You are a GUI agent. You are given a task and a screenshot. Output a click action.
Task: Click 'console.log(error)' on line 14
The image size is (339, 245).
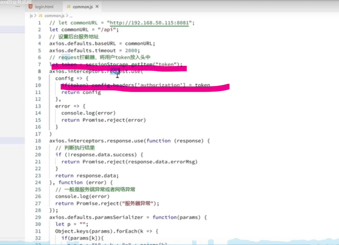[x=88, y=113]
